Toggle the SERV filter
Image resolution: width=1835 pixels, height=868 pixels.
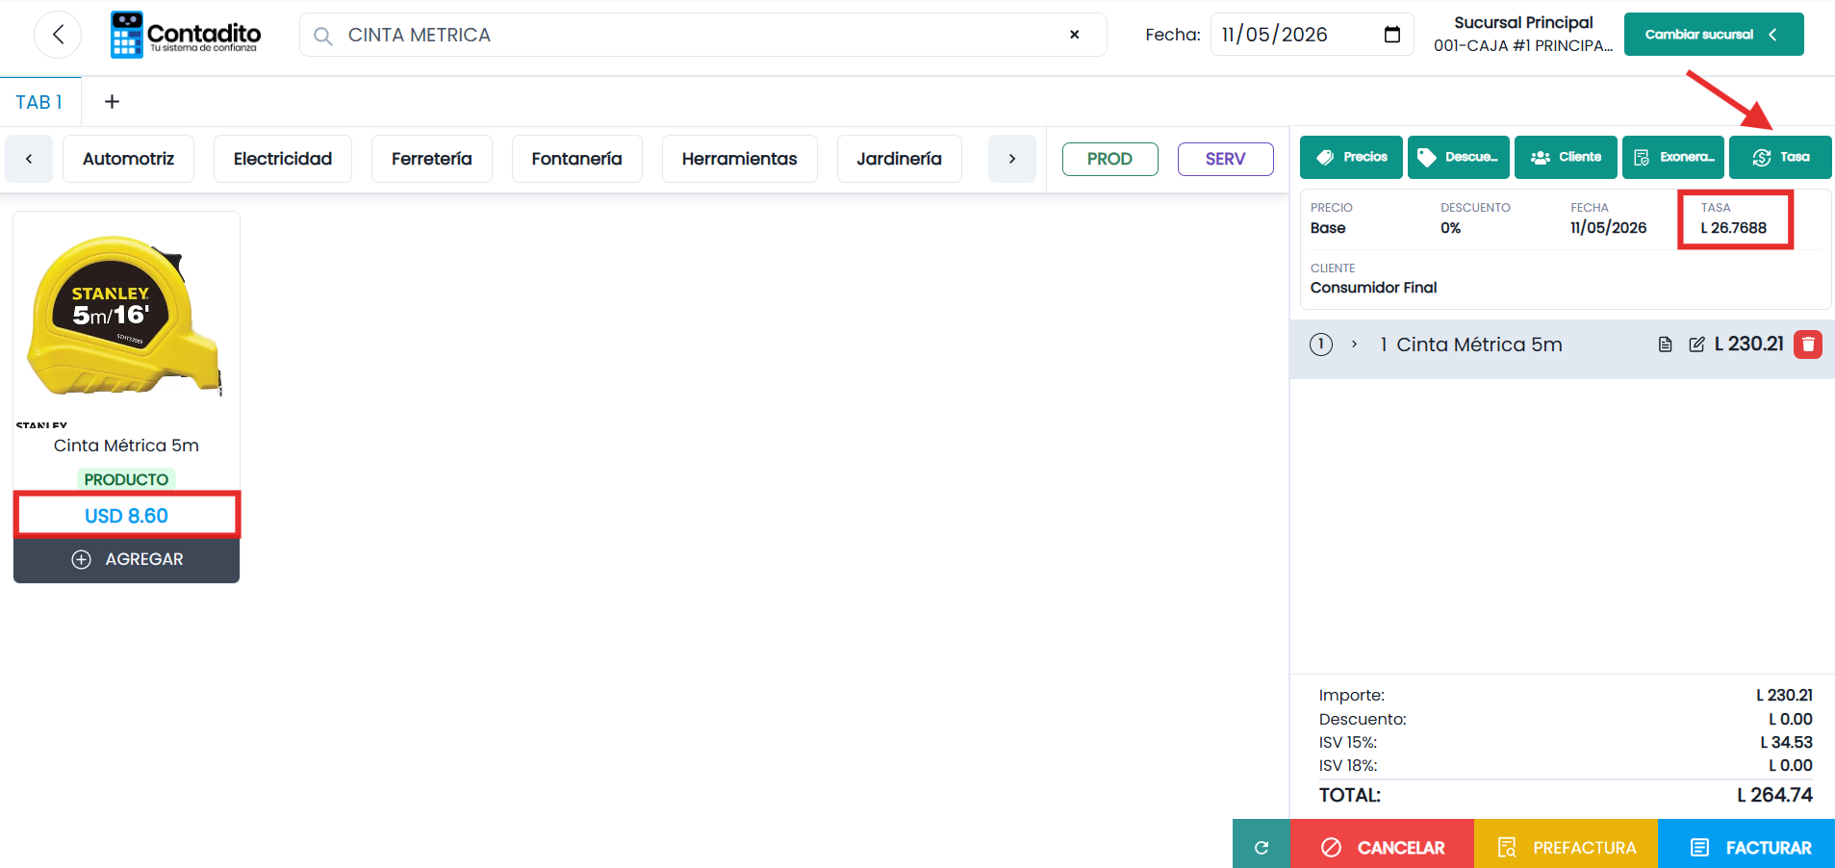1226,159
